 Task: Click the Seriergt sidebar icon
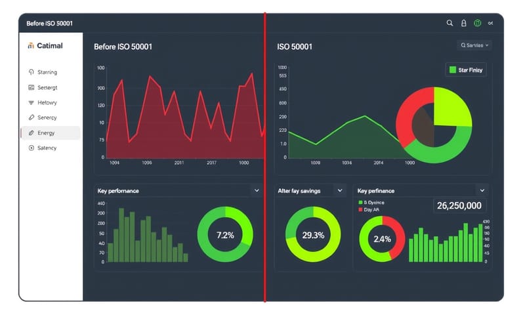pos(31,87)
